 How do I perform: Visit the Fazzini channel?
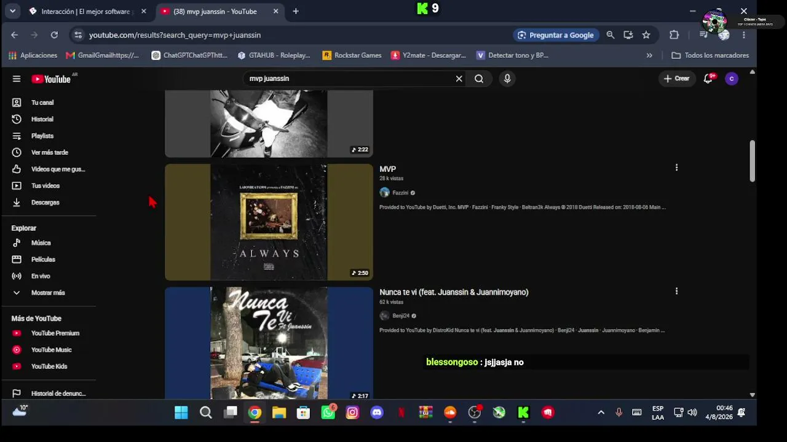click(x=400, y=193)
